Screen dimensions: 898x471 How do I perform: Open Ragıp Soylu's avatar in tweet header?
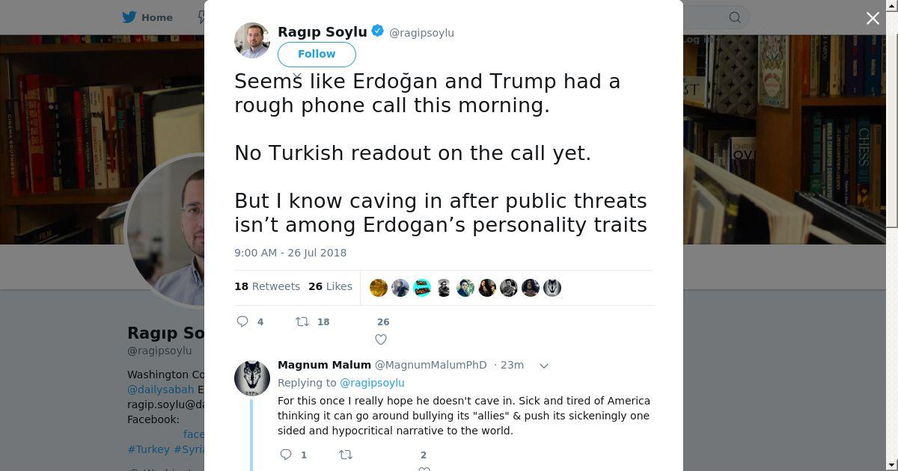[x=252, y=40]
